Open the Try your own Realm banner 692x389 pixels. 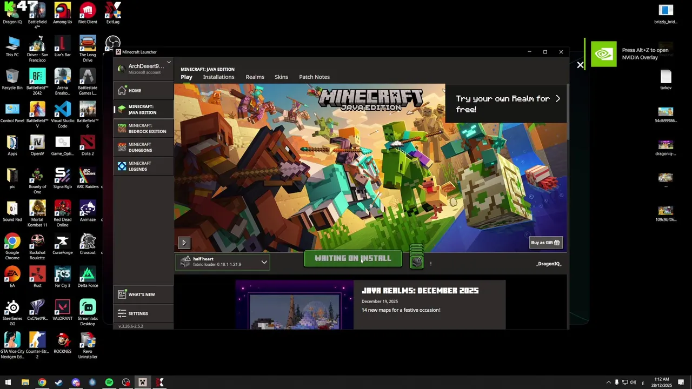pyautogui.click(x=506, y=104)
